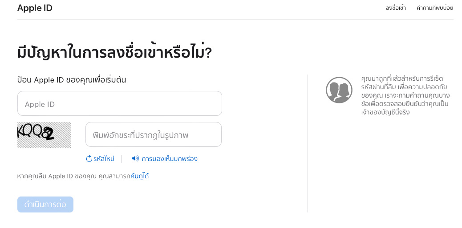
Task: Click the หากคุณลืม Apple ID ของคุณ text
Action: (73, 176)
